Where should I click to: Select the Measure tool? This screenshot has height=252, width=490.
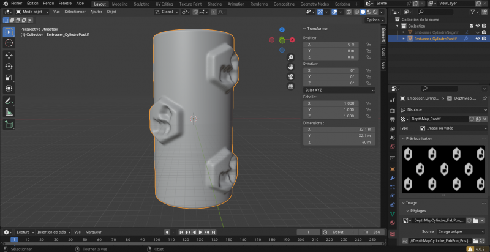9,112
